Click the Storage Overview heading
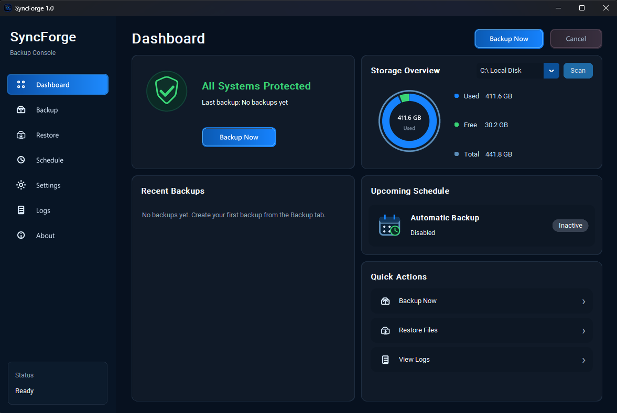Image resolution: width=617 pixels, height=413 pixels. [x=405, y=71]
